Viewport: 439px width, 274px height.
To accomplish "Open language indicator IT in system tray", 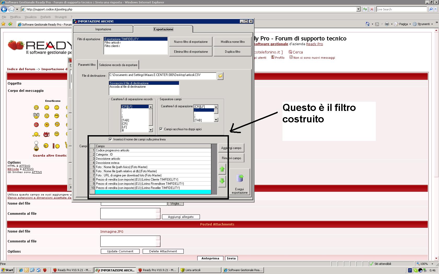I will click(410, 270).
